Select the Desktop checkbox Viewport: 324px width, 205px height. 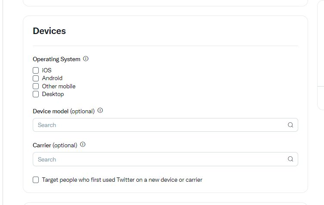tap(36, 94)
